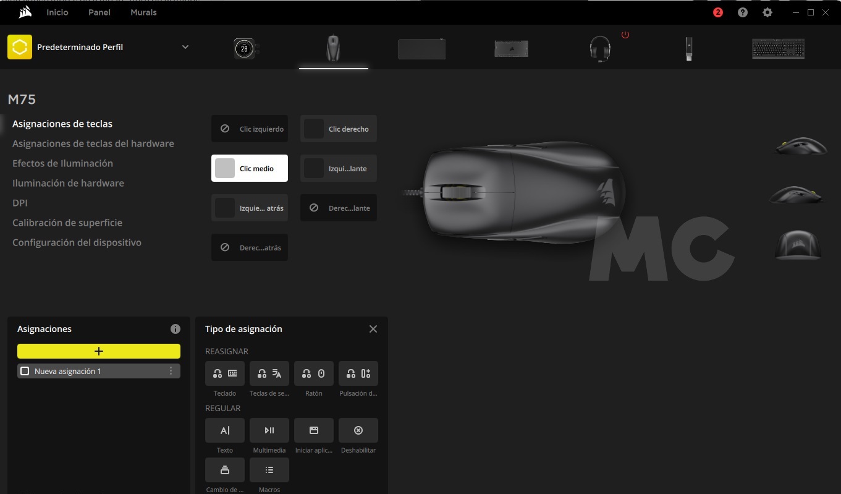
Task: Open Nueva asignación 1 options menu
Action: (171, 371)
